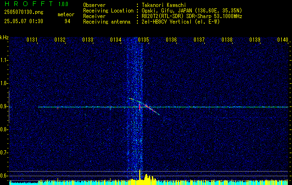292x185 pixels.
Task: Click the 1.0 kHz axis label
Action: click(4, 83)
